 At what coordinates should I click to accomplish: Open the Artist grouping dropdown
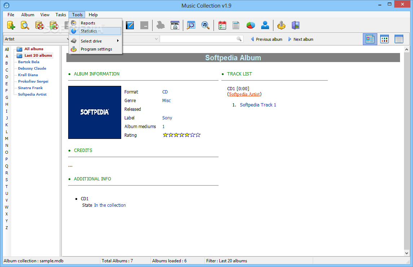coord(36,39)
